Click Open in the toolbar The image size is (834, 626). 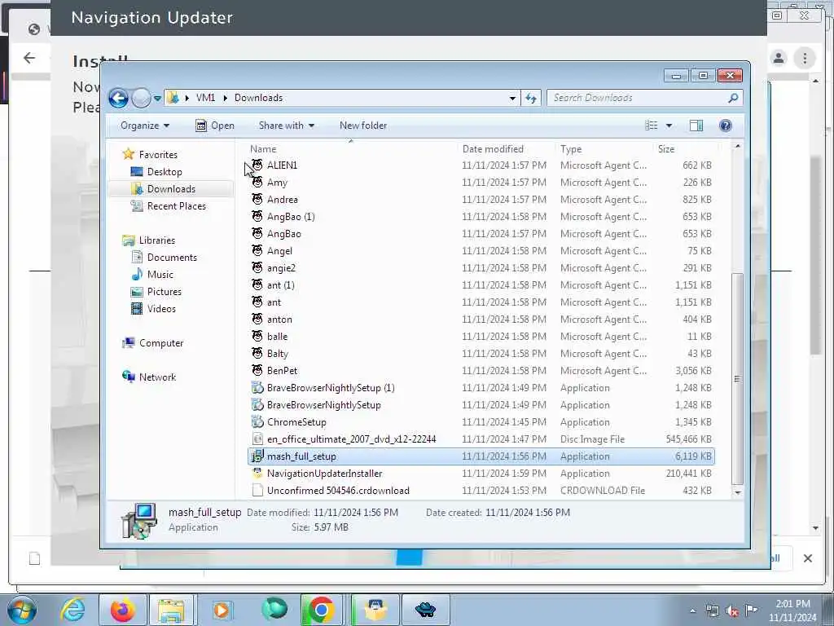click(x=215, y=126)
